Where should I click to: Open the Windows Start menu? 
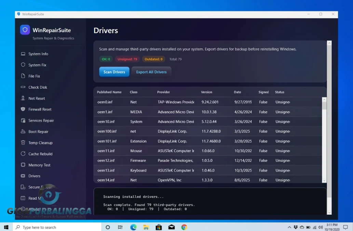6,227
